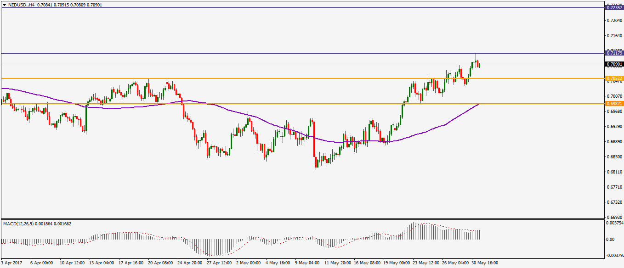The height and width of the screenshot is (268, 624).
Task: Click the dropdown triangle beside NZDUSD title
Action: tap(4, 5)
